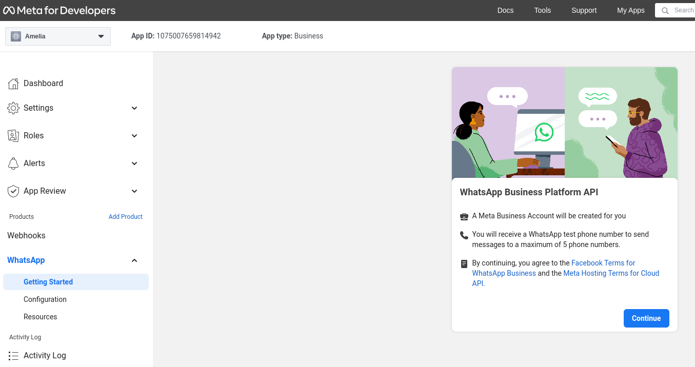The image size is (695, 367).
Task: Click the Settings gear icon
Action: tap(13, 108)
